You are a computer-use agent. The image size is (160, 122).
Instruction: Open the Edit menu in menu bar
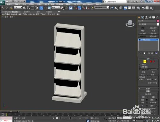[10, 4]
